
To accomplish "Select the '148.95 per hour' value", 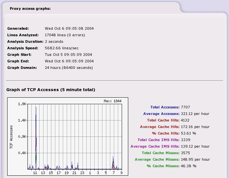I will [195, 159].
